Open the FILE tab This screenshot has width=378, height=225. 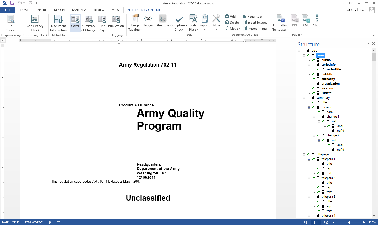(x=8, y=10)
